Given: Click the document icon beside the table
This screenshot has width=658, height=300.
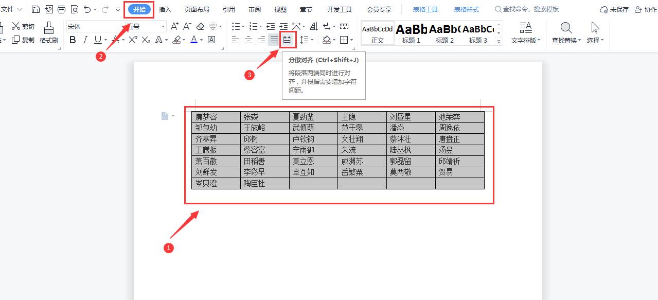Looking at the screenshot, I should point(165,116).
